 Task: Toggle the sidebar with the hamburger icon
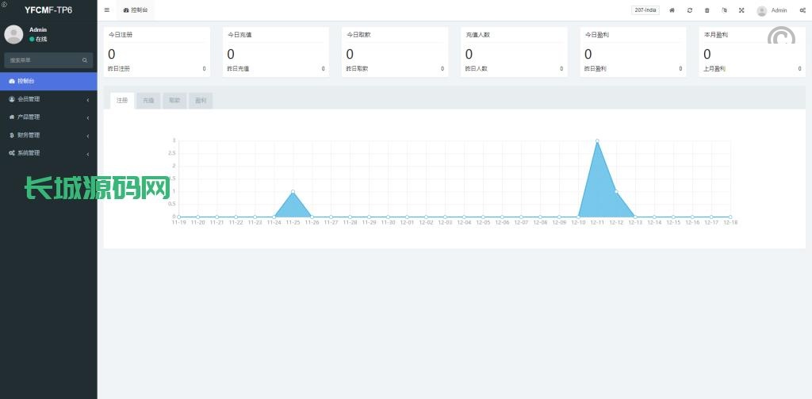coord(107,10)
